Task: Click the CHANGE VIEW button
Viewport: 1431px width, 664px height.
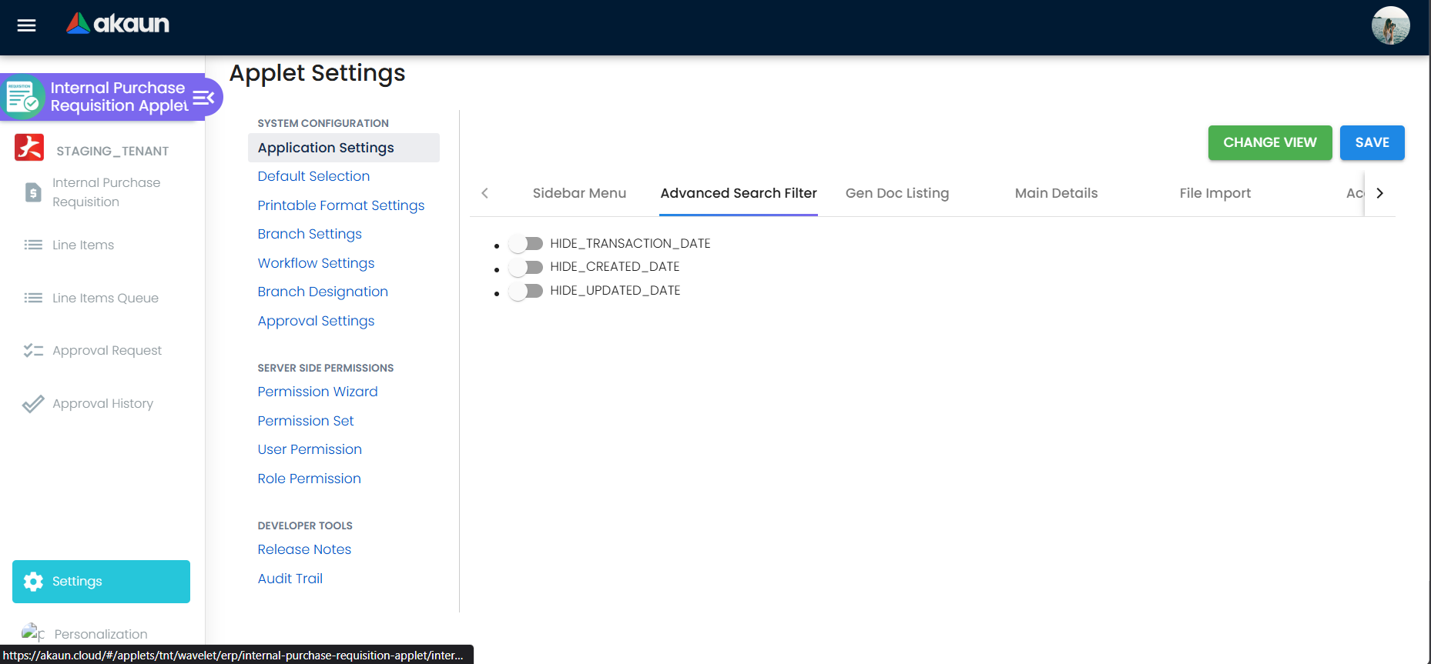Action: (x=1270, y=143)
